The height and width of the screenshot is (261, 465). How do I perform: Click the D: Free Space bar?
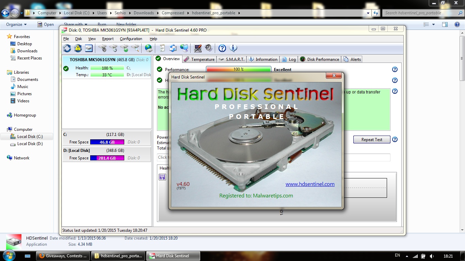click(107, 158)
